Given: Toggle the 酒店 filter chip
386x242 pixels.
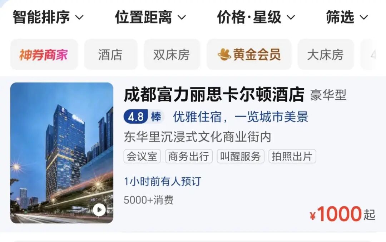Looking at the screenshot, I should (110, 54).
